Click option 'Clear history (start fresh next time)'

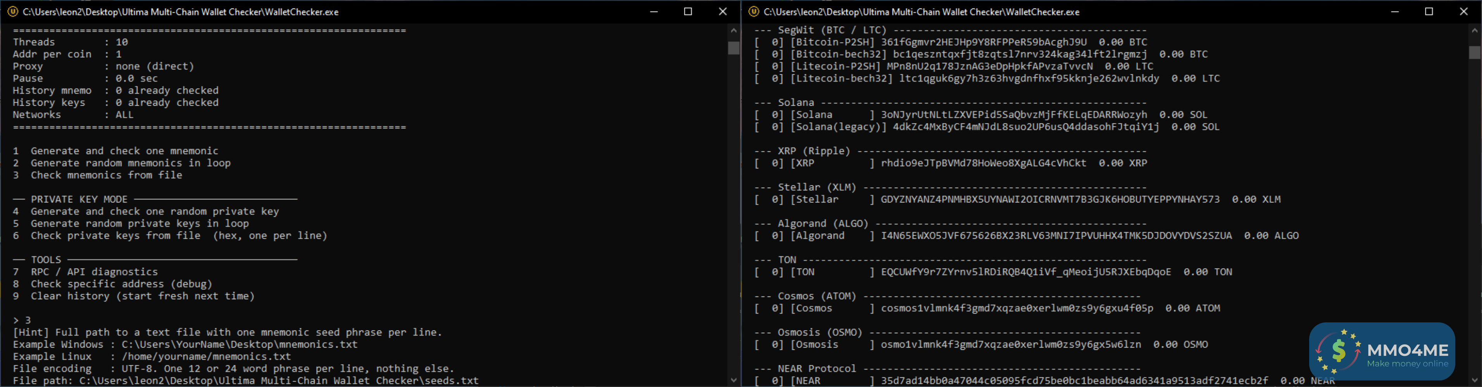pos(134,296)
